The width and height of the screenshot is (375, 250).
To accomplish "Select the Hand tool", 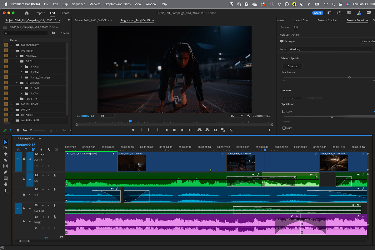I will pyautogui.click(x=6, y=184).
